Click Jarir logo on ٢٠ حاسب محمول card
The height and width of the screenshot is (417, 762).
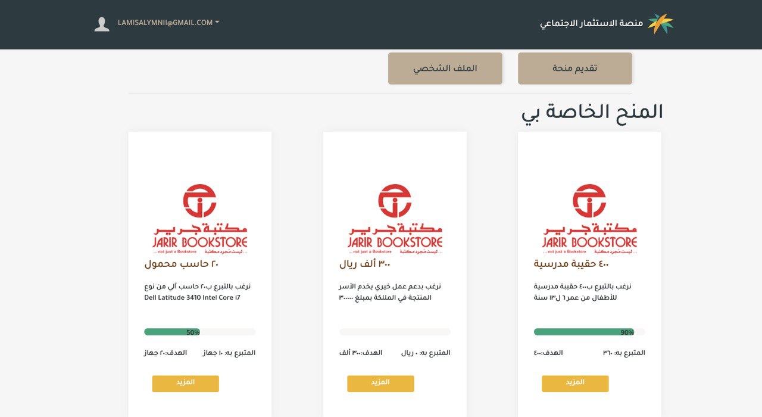[200, 219]
